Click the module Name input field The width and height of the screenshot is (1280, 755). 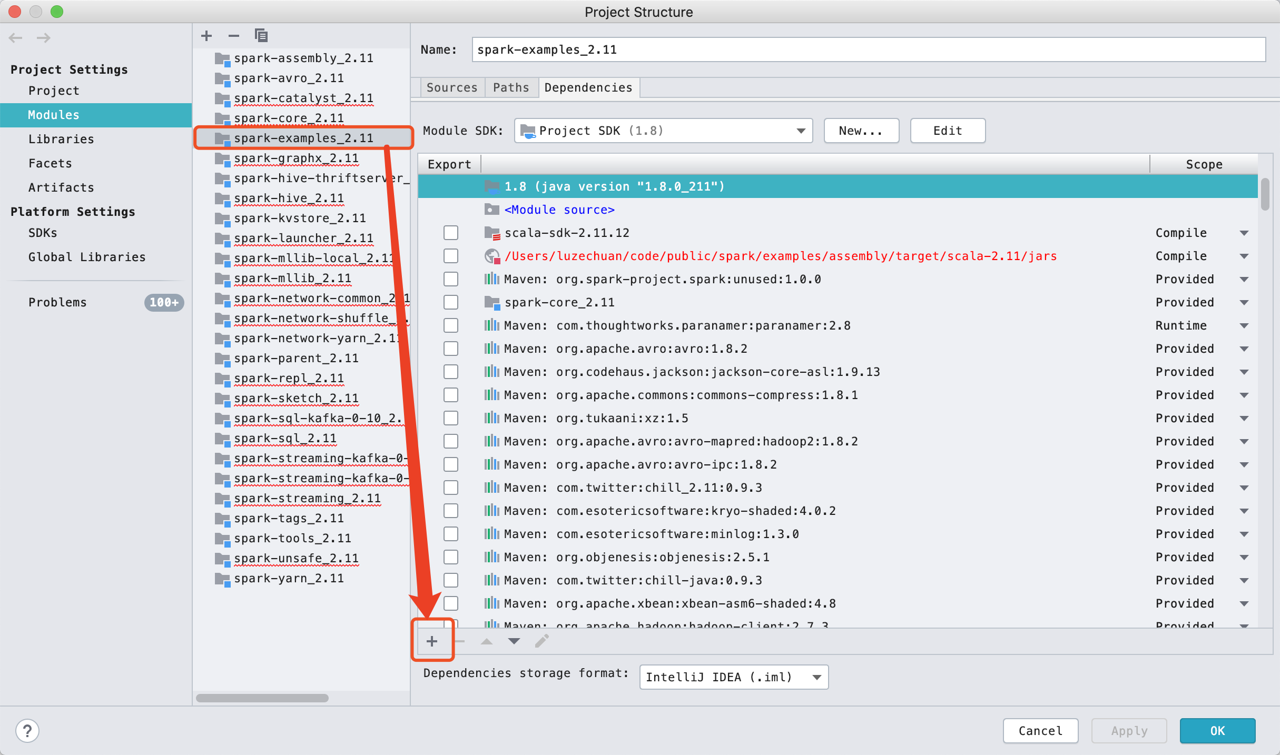pos(869,49)
